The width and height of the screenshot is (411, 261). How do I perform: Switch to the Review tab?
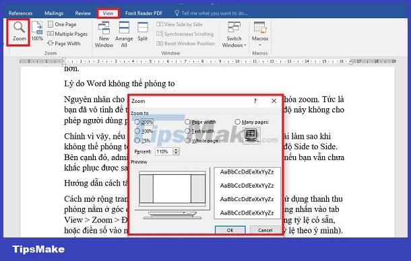pyautogui.click(x=83, y=13)
